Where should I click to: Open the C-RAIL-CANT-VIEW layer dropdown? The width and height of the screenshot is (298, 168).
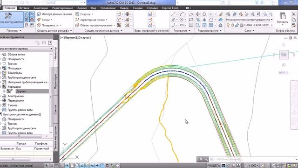point(272,25)
